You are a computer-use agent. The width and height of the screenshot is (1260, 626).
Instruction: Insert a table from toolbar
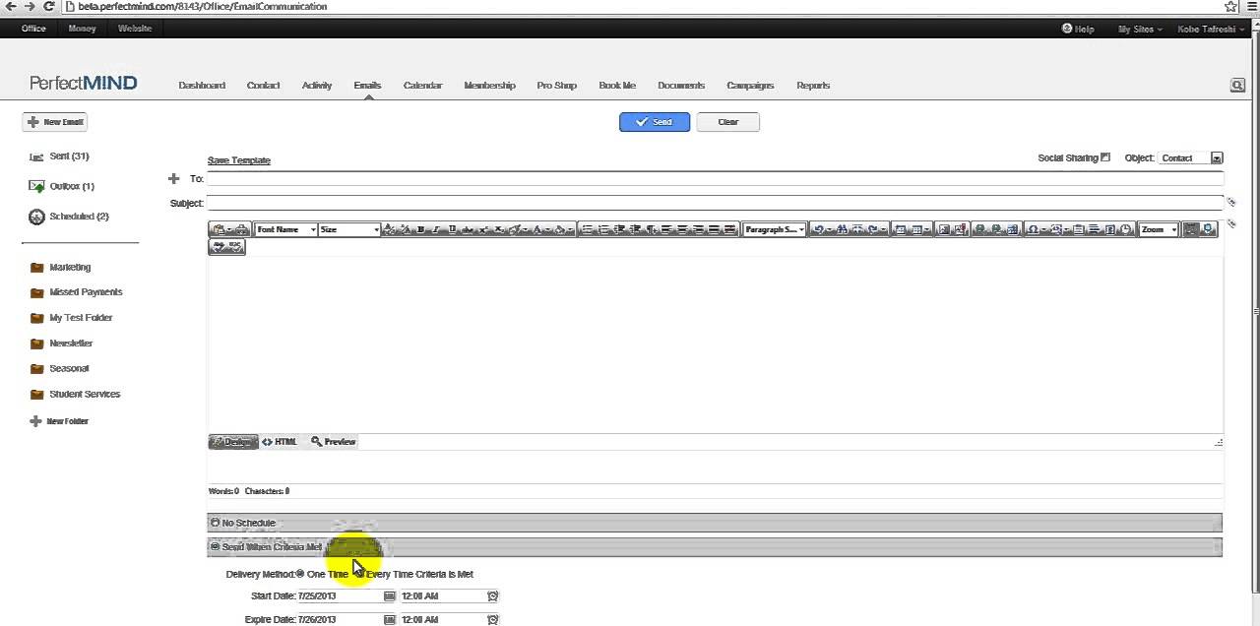[x=916, y=229]
